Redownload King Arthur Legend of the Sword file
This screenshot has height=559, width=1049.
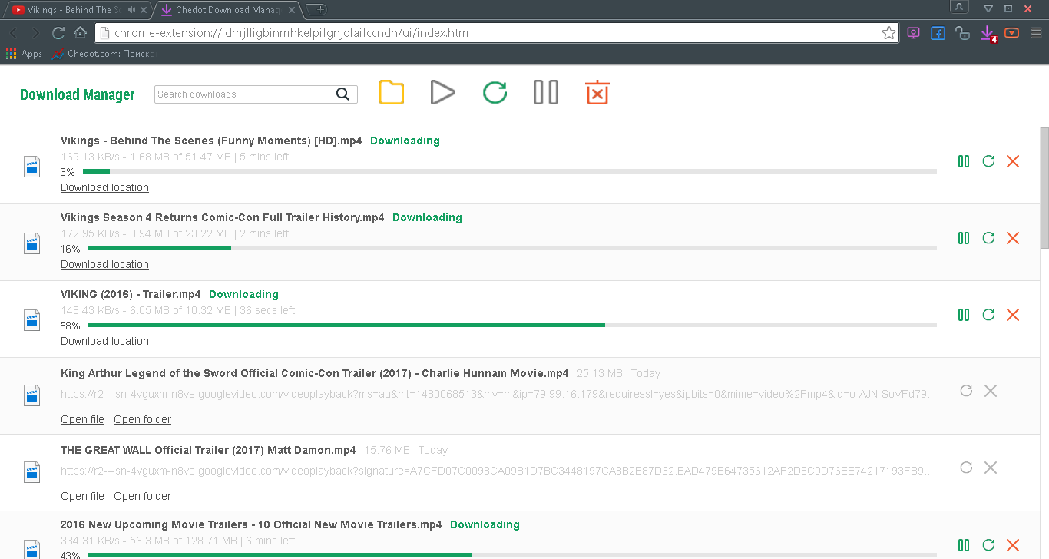click(966, 391)
